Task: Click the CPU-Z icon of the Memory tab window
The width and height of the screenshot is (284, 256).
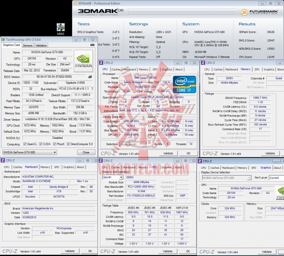Action: tap(203, 63)
